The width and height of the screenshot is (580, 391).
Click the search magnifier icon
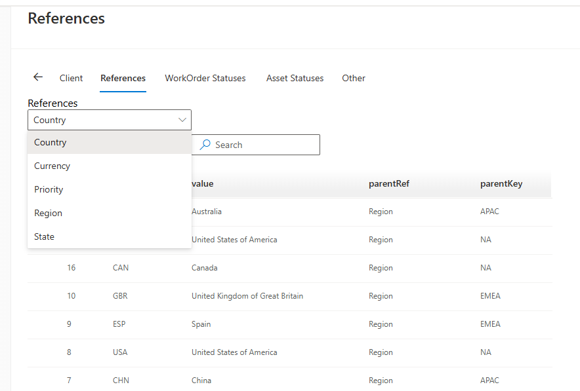tap(205, 145)
